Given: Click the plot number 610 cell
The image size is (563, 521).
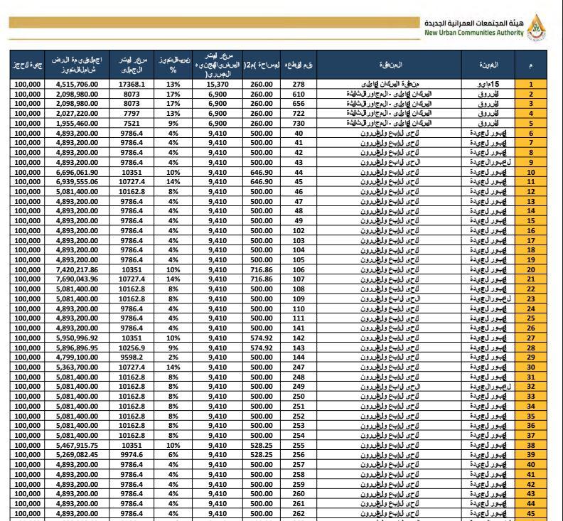Looking at the screenshot, I should (x=299, y=94).
